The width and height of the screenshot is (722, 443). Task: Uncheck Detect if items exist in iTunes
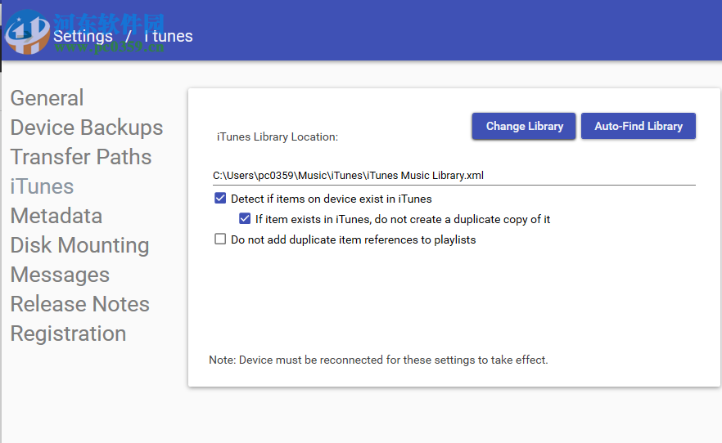(x=220, y=199)
